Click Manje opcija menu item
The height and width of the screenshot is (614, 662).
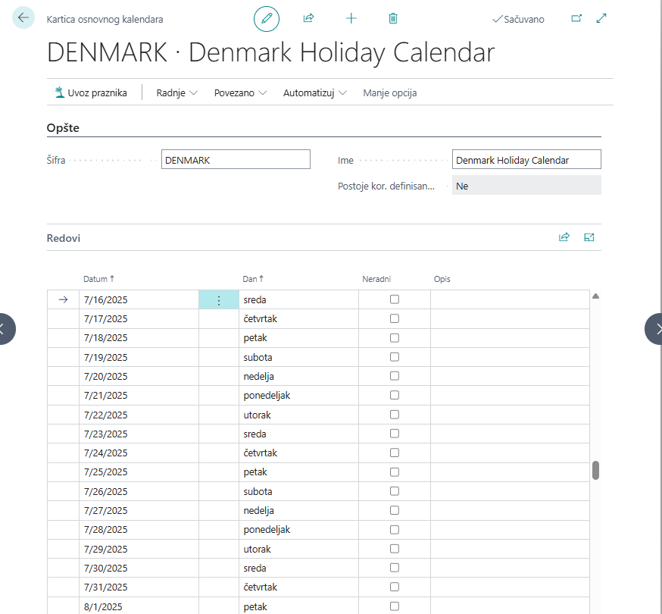pyautogui.click(x=389, y=93)
